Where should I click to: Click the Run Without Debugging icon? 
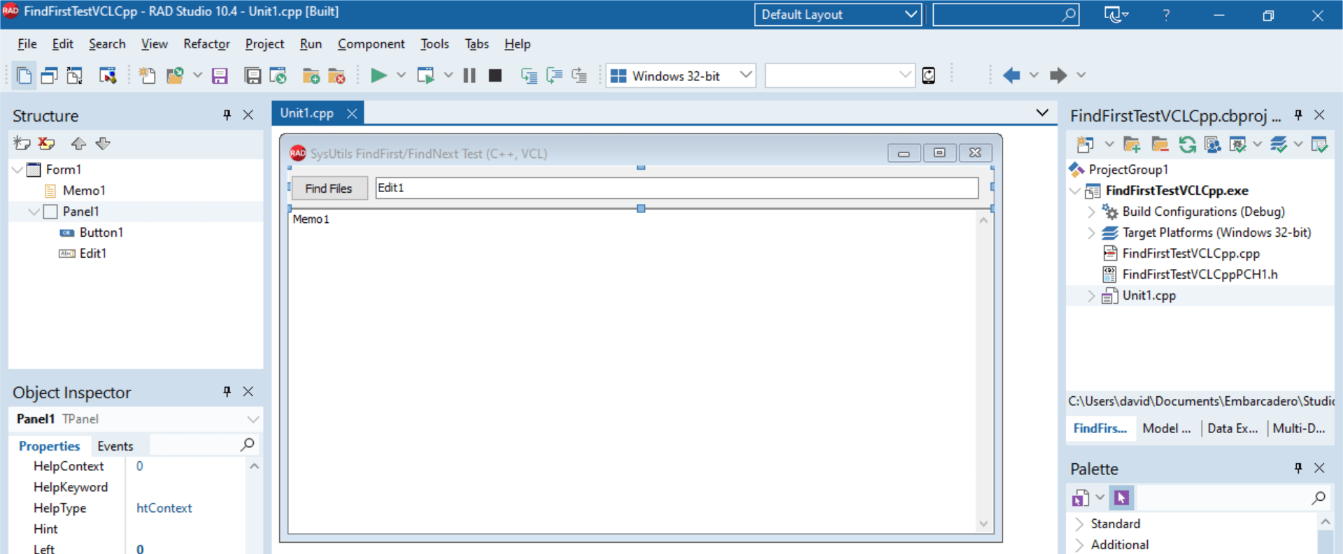(x=425, y=75)
